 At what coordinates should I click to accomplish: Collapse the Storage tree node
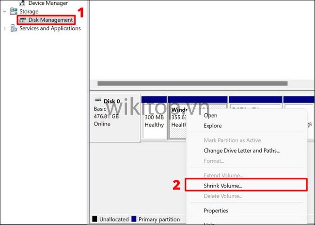pyautogui.click(x=5, y=11)
